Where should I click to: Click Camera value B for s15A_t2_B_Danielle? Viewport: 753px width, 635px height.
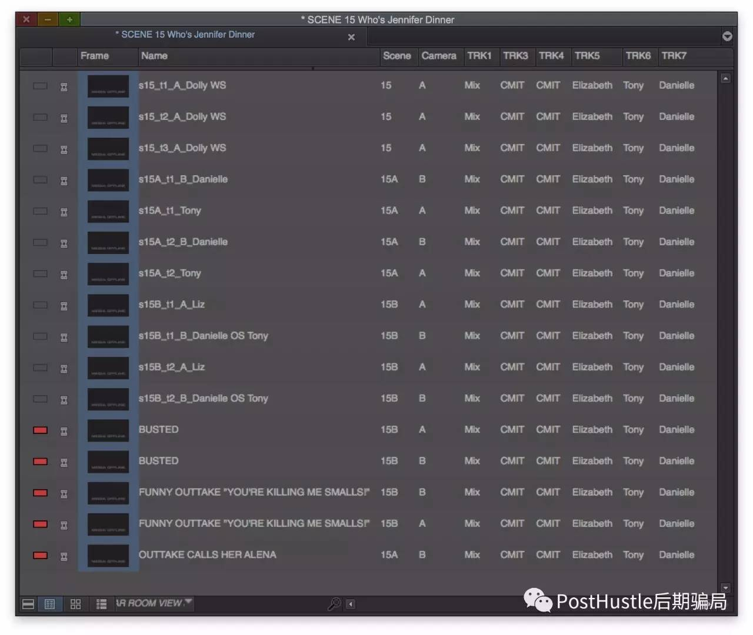422,242
